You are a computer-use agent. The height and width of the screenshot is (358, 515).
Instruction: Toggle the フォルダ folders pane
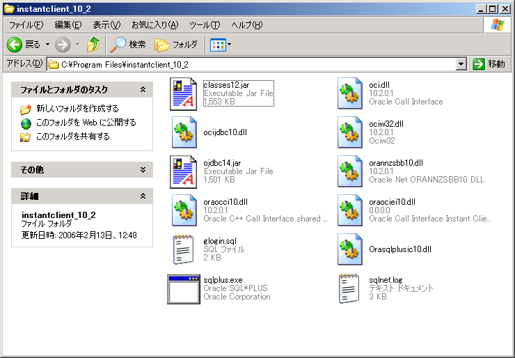coord(176,45)
